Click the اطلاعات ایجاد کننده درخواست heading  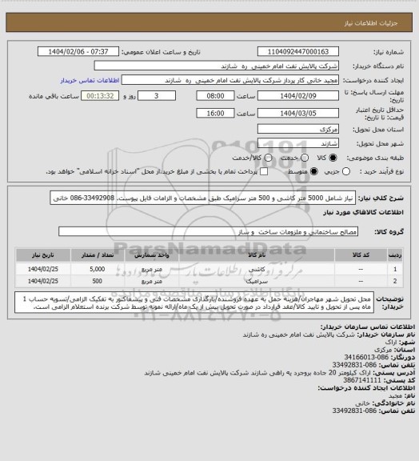pyautogui.click(x=366, y=388)
